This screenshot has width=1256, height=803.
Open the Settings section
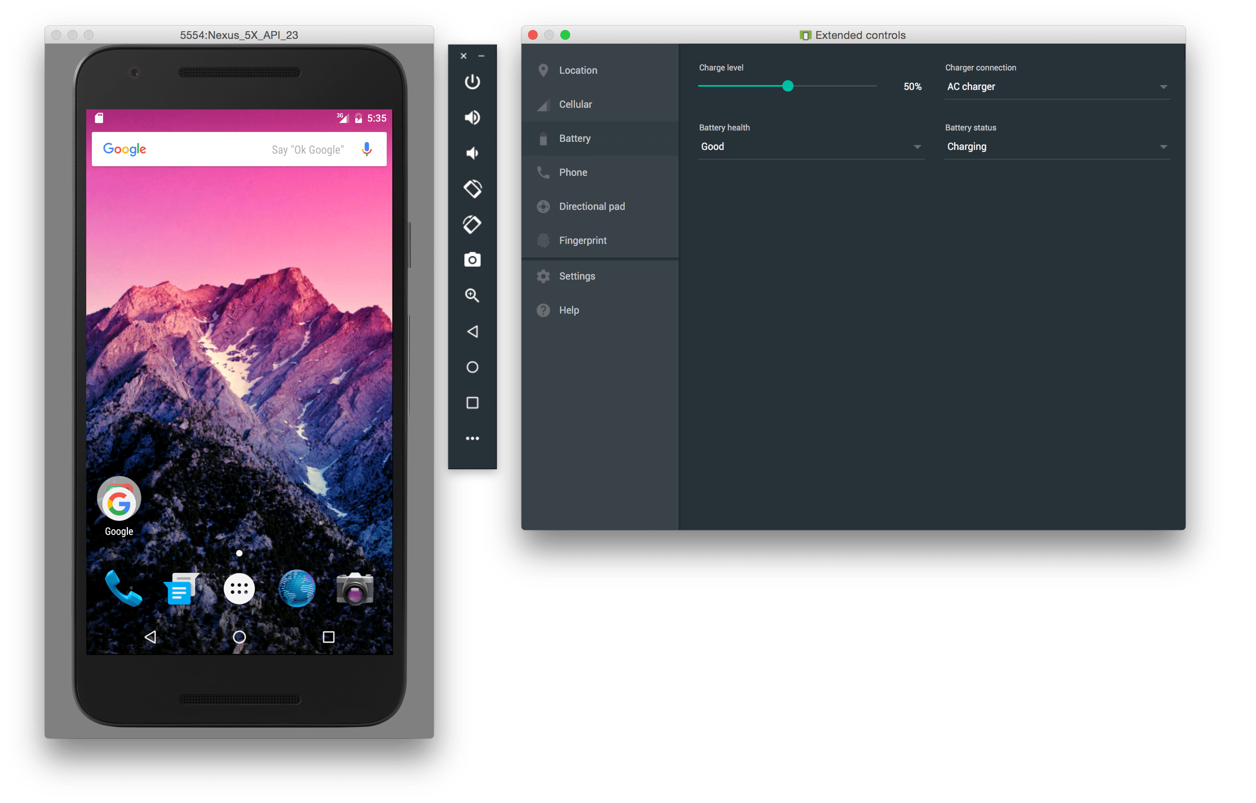(x=577, y=276)
